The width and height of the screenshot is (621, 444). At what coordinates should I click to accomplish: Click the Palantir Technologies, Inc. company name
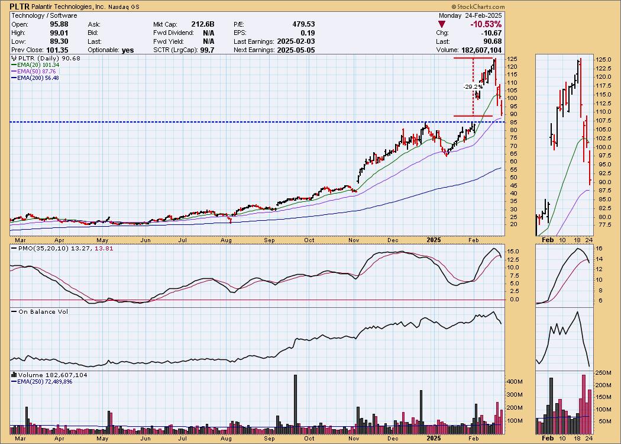[67, 7]
